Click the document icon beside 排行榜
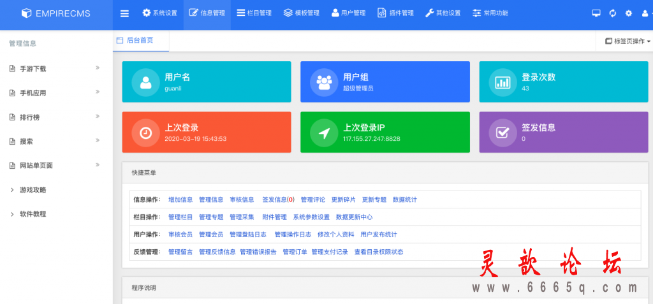Screen dimensions: 653x304 [13, 117]
